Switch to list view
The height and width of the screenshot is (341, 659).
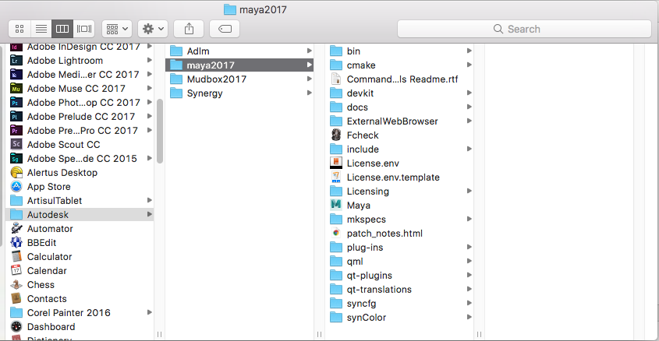click(41, 29)
